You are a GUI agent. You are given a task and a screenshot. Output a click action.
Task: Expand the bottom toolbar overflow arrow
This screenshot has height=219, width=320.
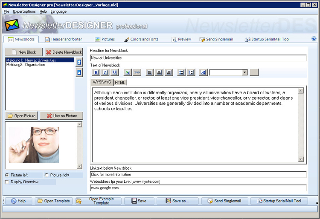click(317, 203)
